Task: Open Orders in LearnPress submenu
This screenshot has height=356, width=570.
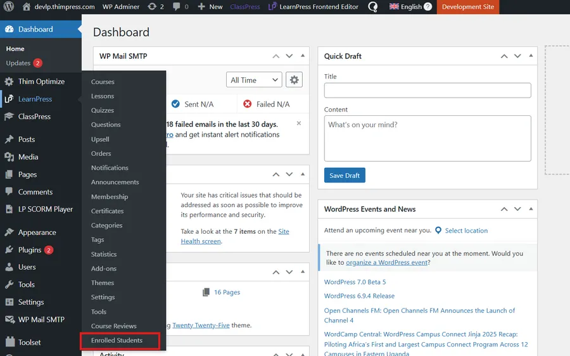Action: click(x=101, y=153)
